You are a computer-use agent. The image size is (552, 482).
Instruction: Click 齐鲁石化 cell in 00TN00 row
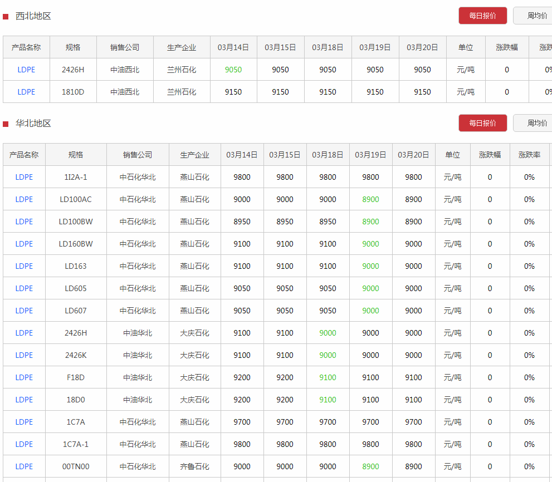pyautogui.click(x=195, y=466)
